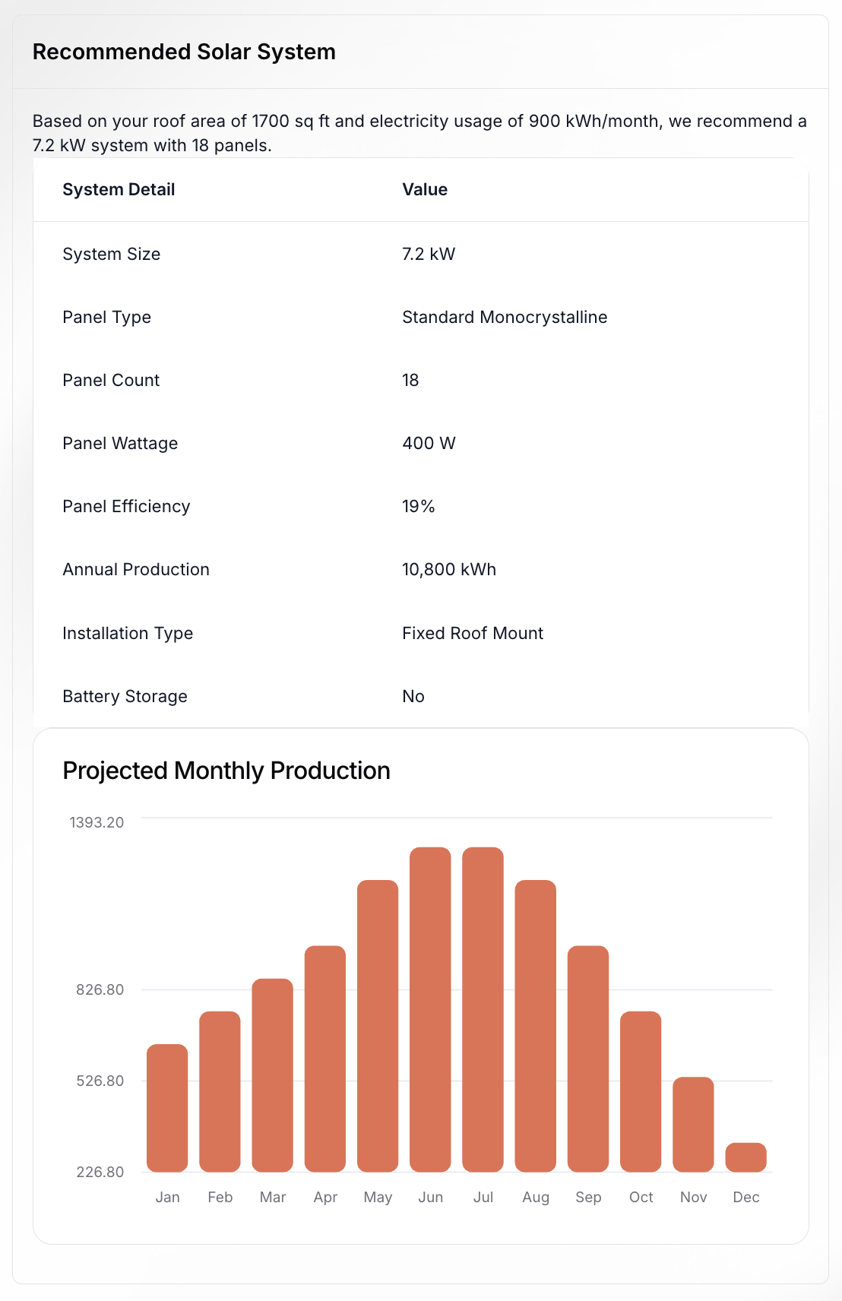Click the July production bar
This screenshot has width=842, height=1301.
[x=483, y=1009]
